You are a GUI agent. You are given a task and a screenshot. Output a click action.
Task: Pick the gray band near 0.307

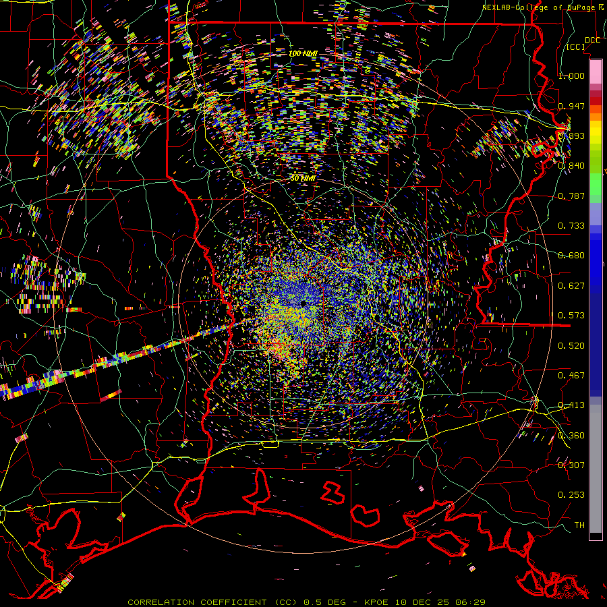pyautogui.click(x=596, y=469)
